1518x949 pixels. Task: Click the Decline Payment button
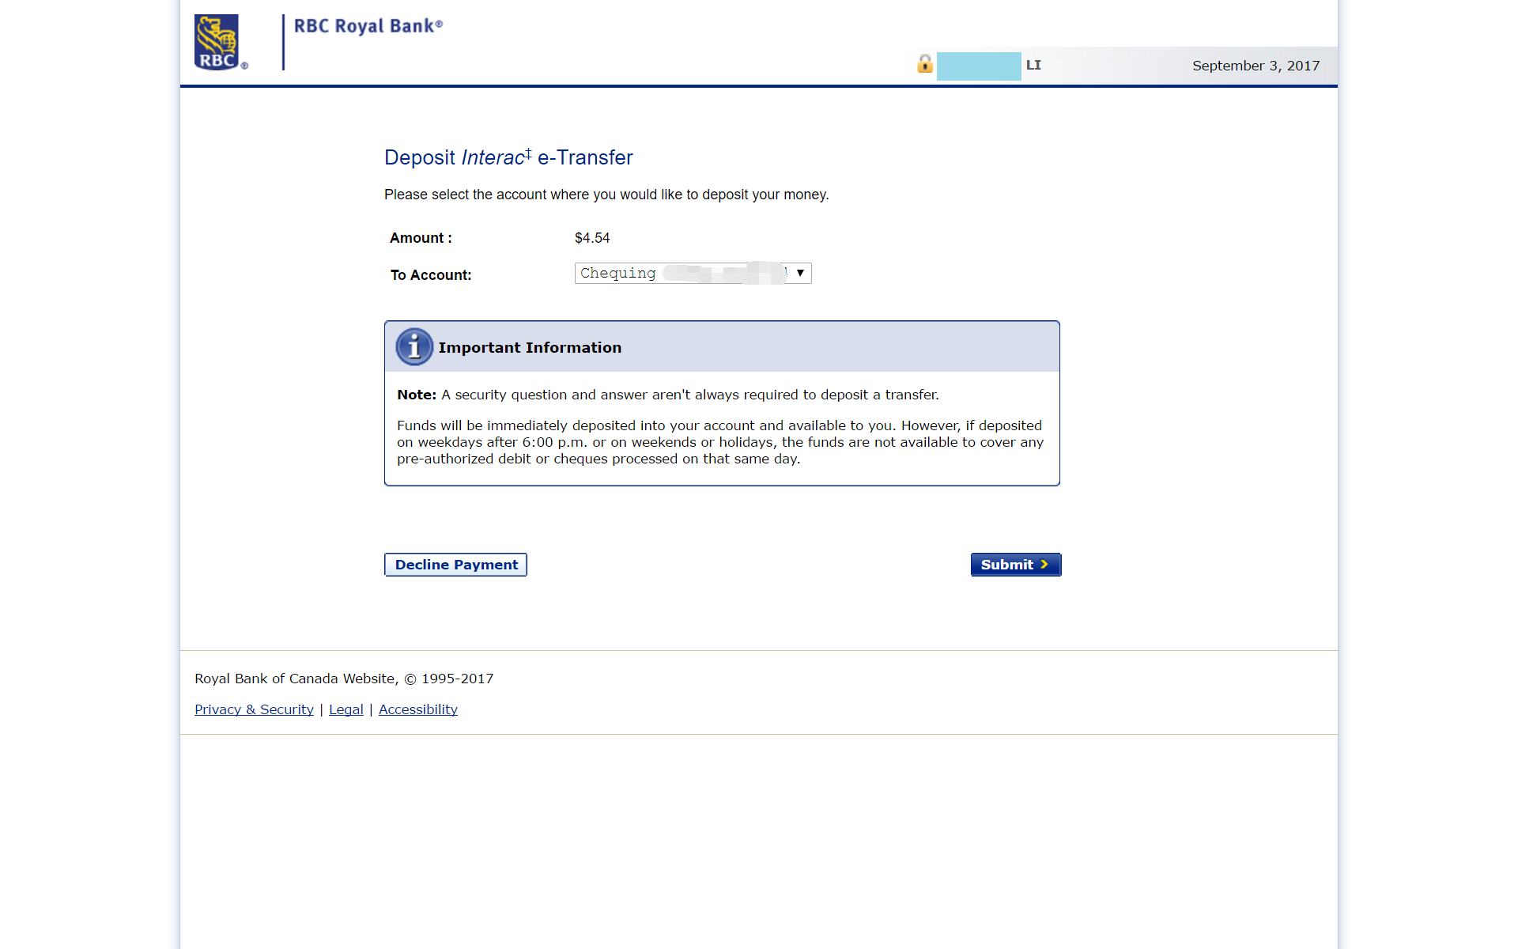pos(455,565)
